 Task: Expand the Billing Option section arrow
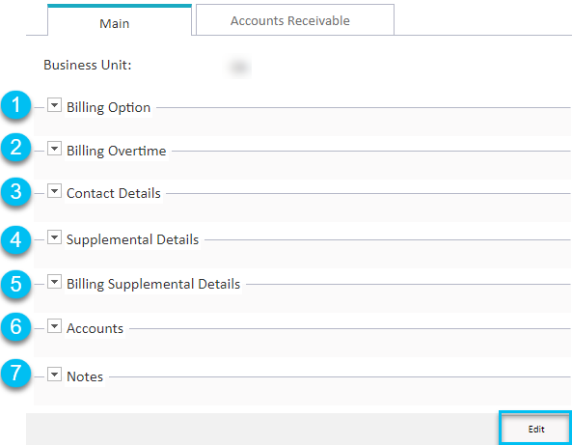click(x=54, y=105)
